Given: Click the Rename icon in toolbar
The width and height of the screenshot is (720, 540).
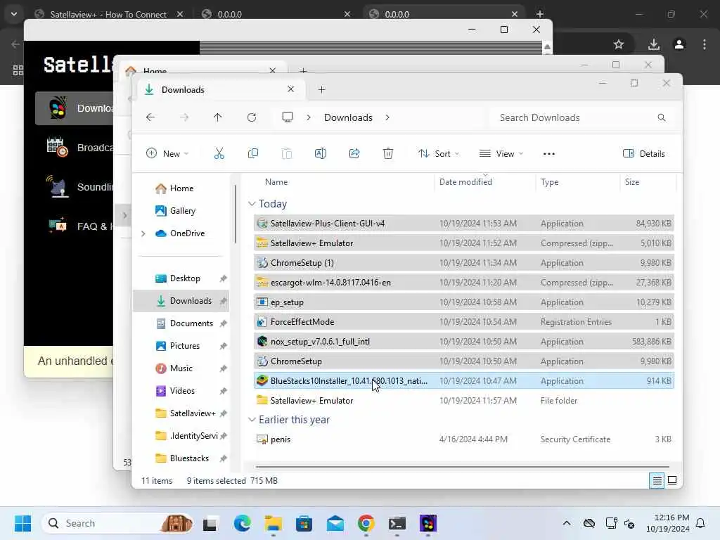Looking at the screenshot, I should pos(320,153).
